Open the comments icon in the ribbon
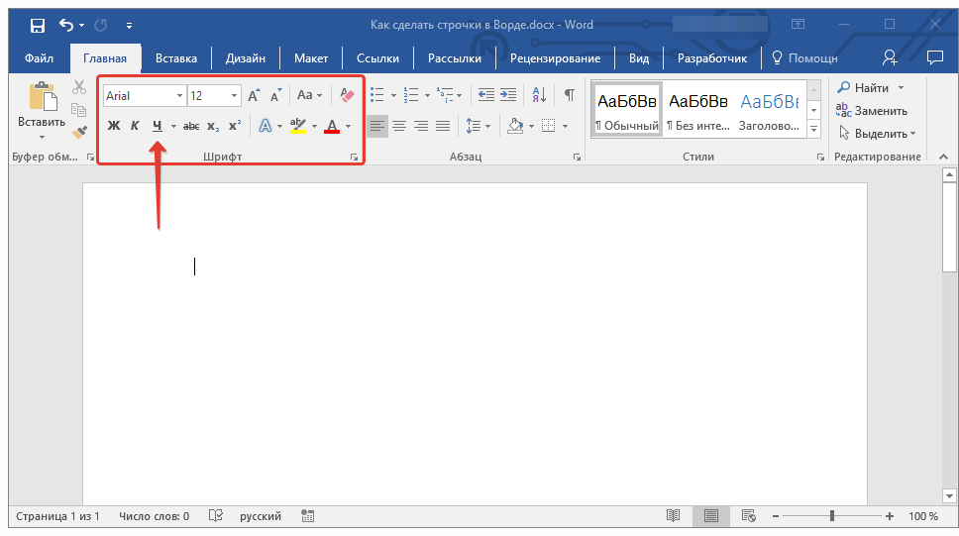 934,58
